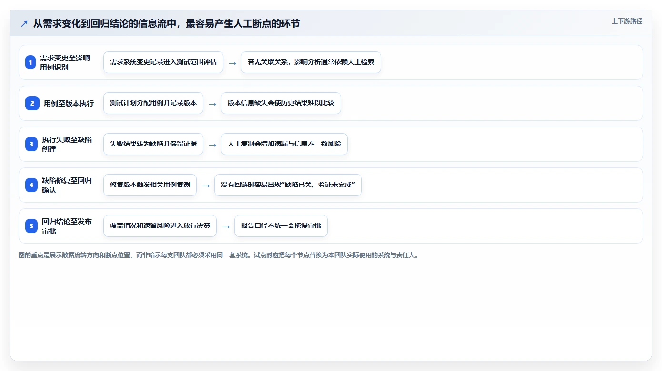
Task: Open the 报告口径不统一会拖慢审批 node
Action: pyautogui.click(x=281, y=226)
